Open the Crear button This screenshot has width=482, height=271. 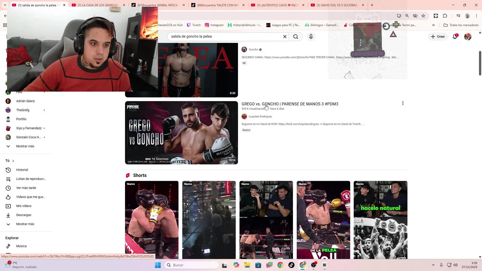(438, 37)
